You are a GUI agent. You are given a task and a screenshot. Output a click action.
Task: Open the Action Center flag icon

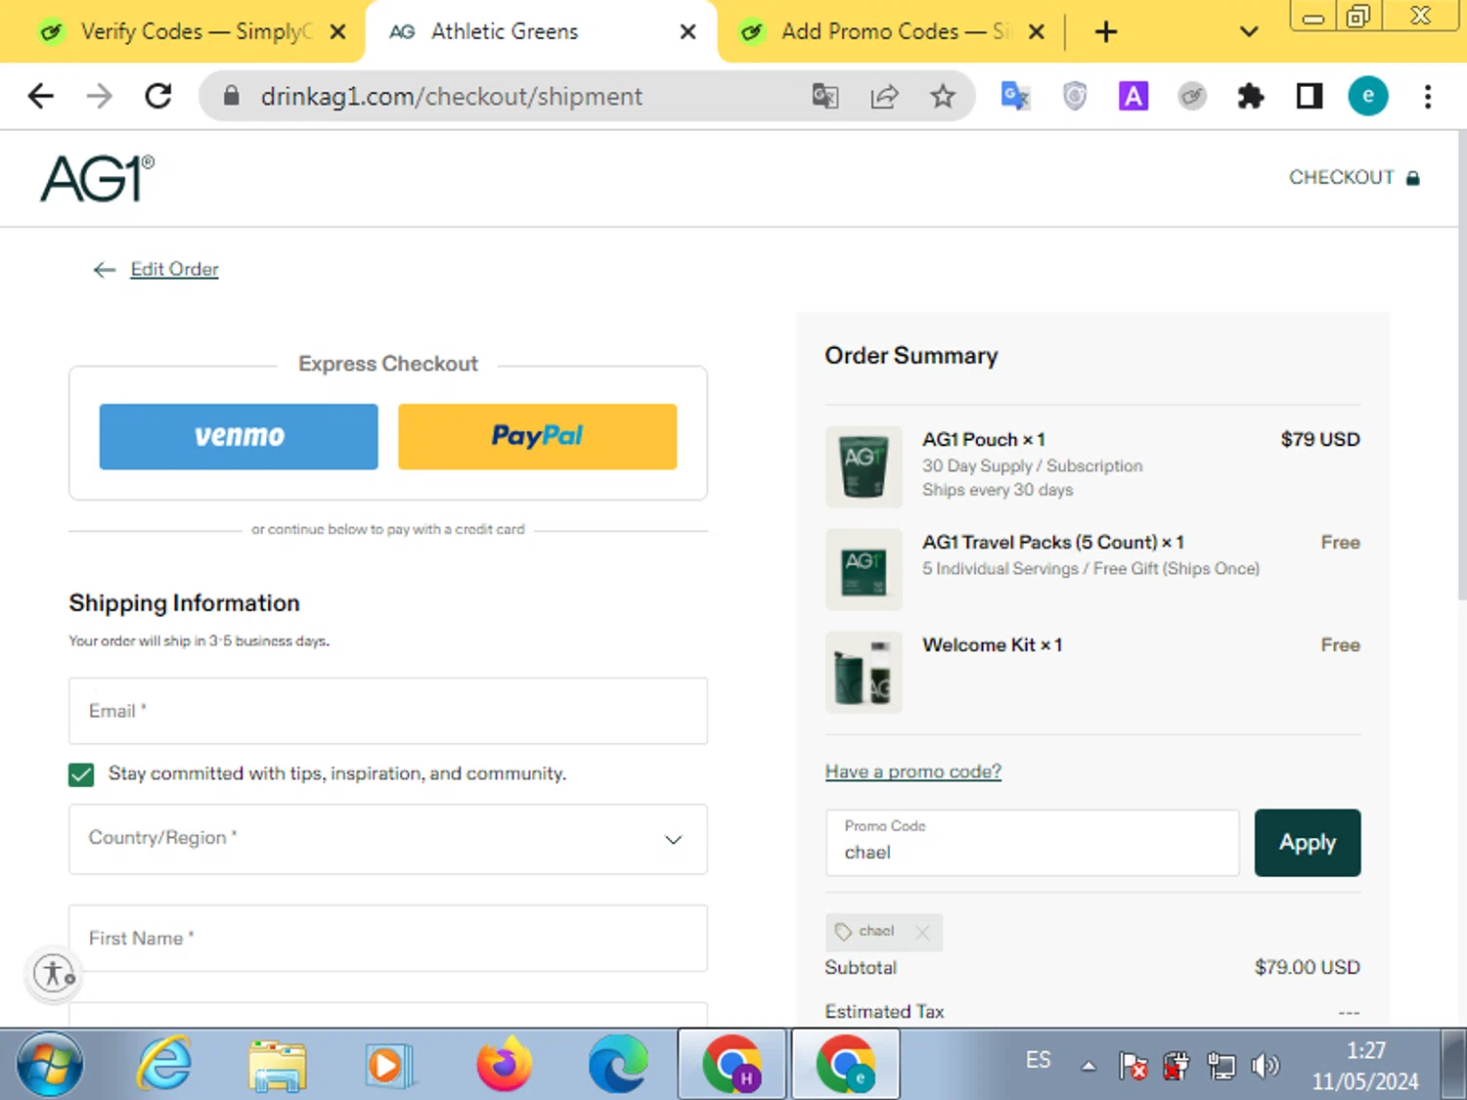(x=1133, y=1065)
